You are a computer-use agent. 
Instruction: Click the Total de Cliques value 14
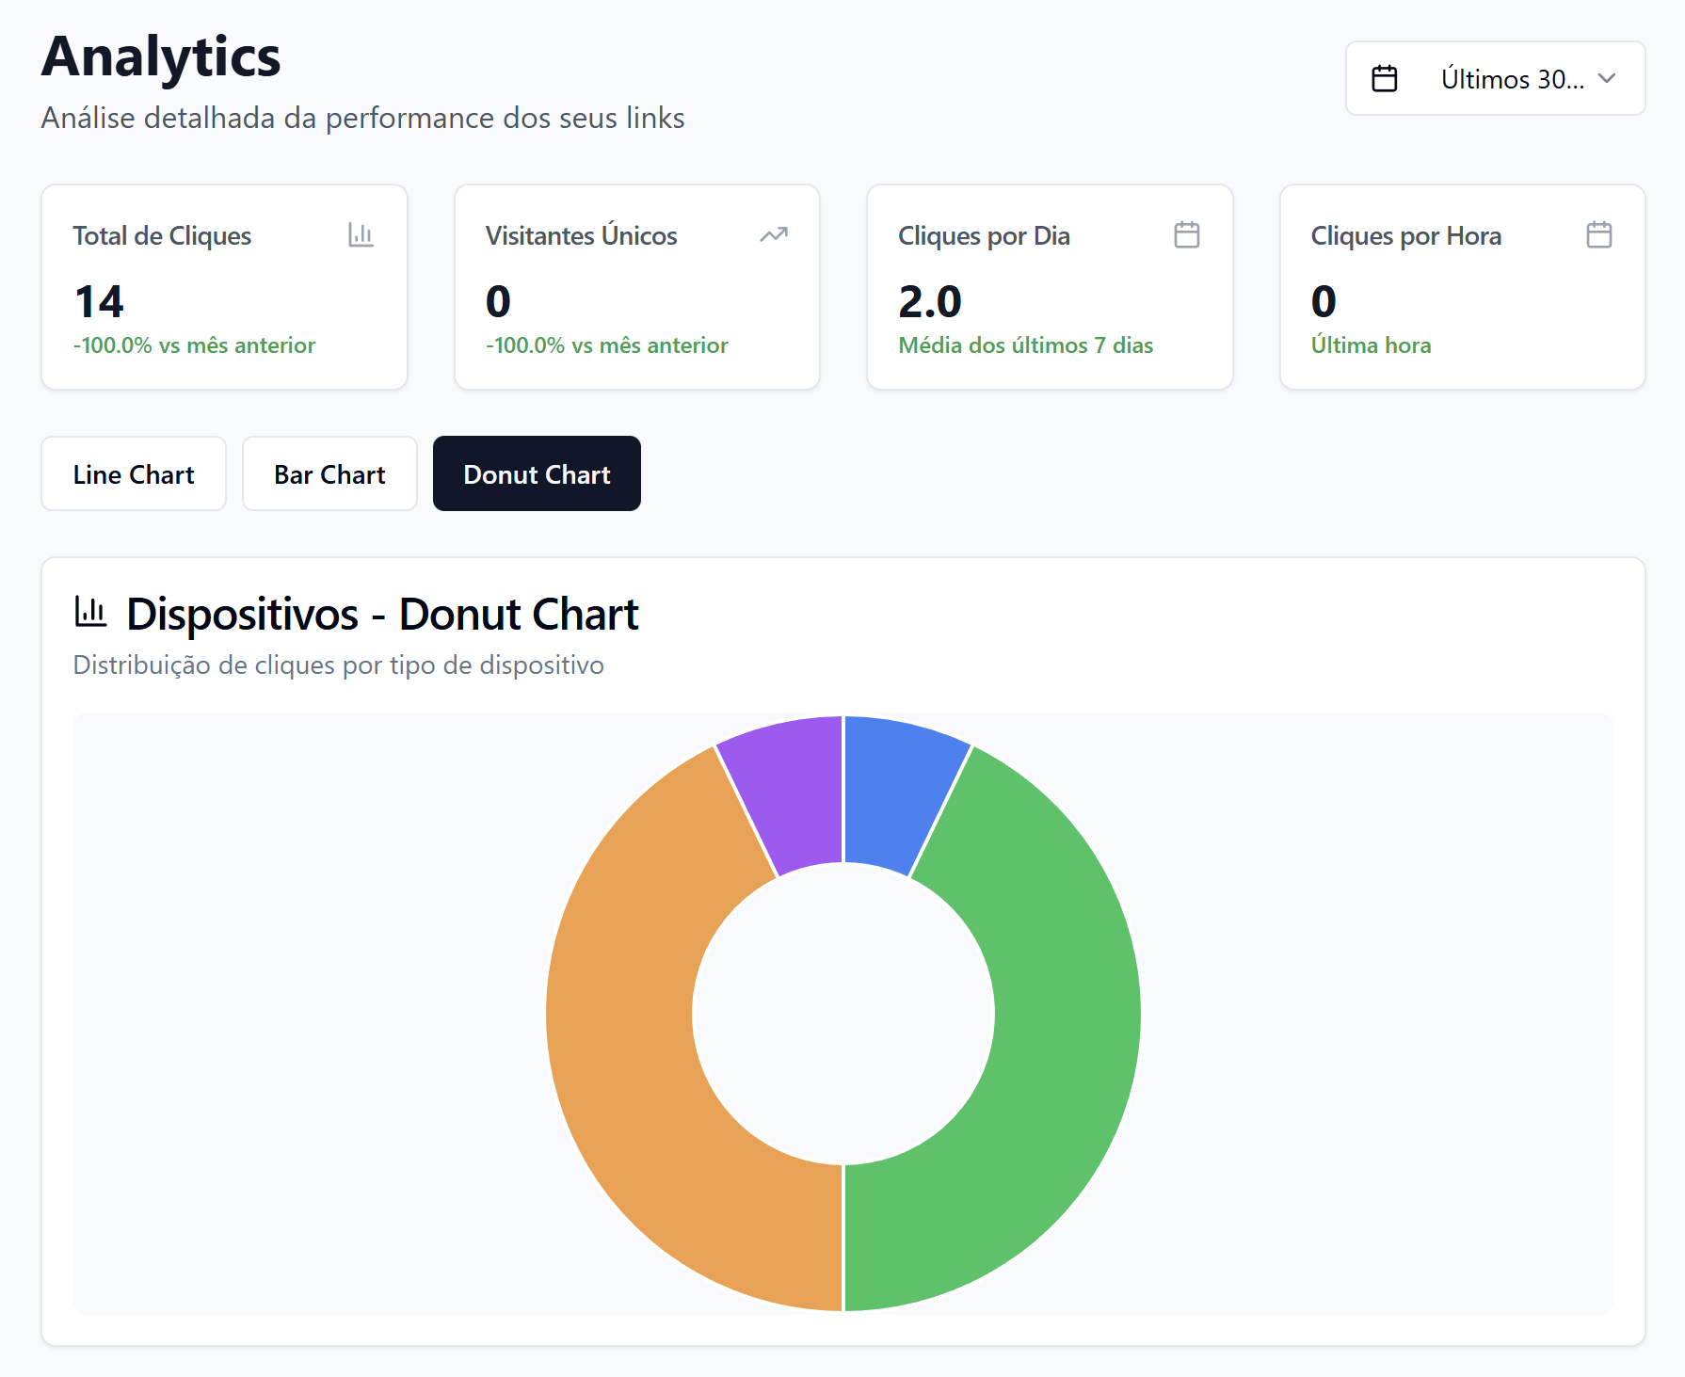(99, 302)
